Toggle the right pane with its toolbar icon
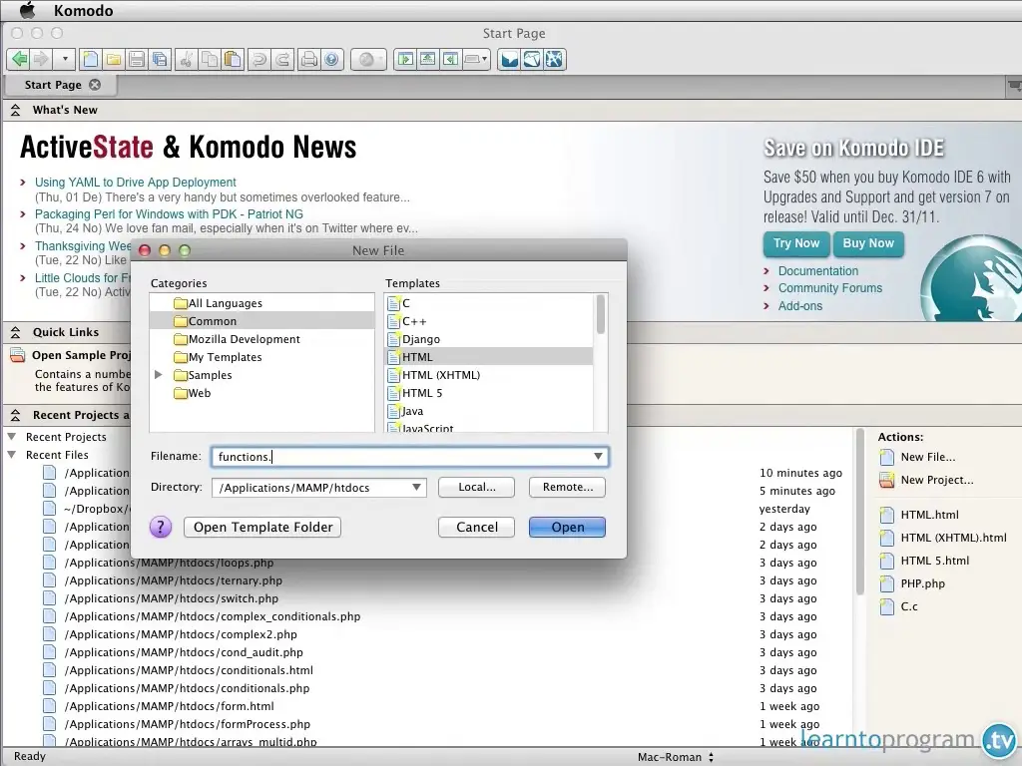 point(450,59)
